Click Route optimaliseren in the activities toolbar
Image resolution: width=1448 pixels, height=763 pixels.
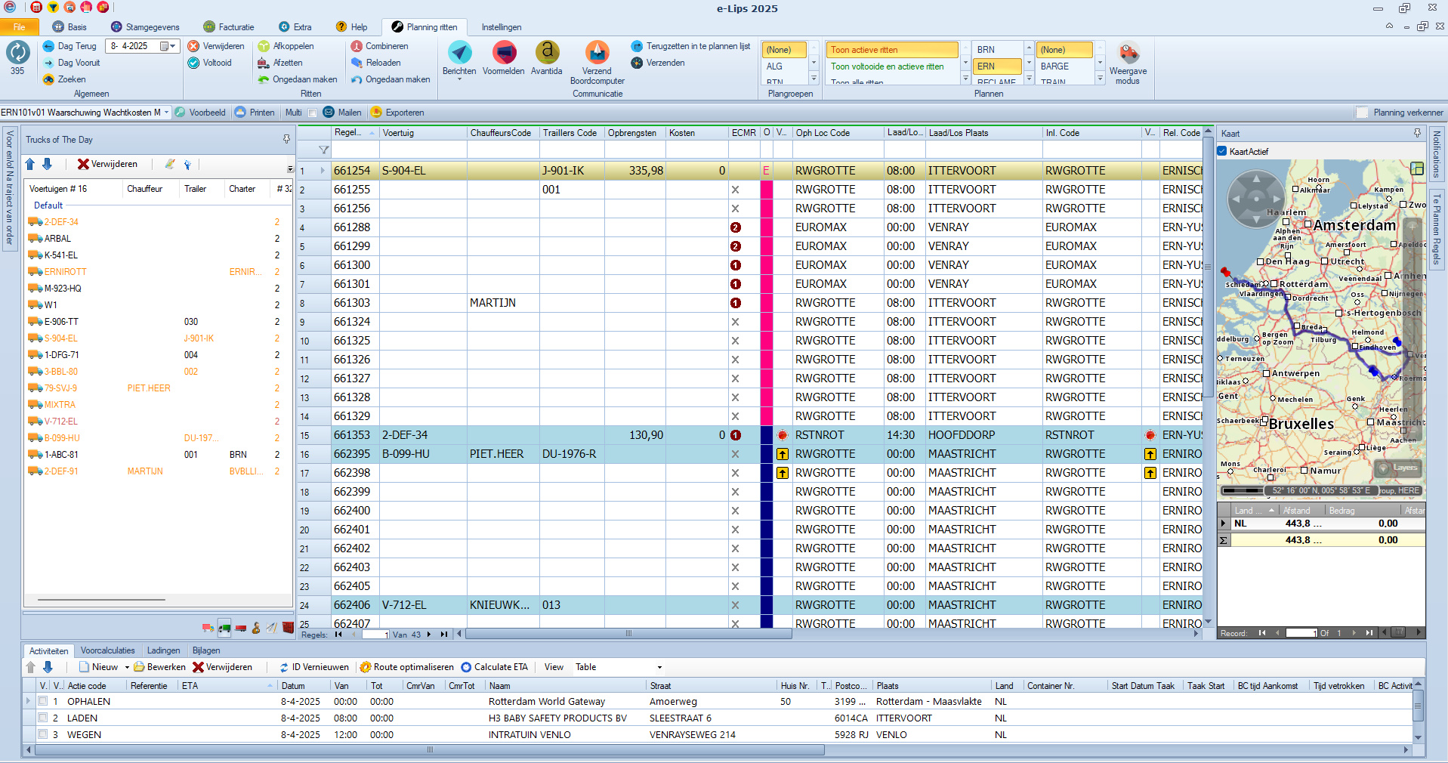(406, 667)
